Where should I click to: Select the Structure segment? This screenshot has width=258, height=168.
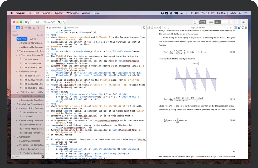pos(22,39)
